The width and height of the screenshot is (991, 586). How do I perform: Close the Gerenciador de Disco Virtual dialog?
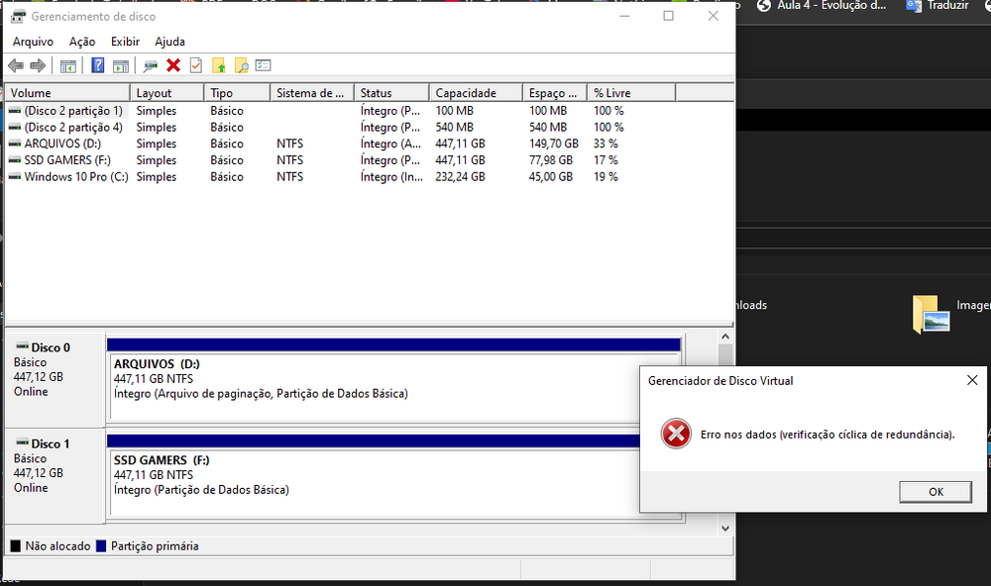[x=971, y=380]
